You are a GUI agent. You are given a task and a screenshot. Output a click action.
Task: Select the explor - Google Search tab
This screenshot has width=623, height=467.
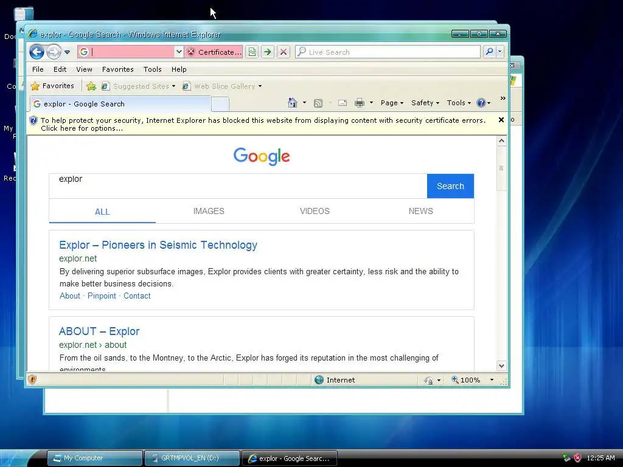point(120,104)
